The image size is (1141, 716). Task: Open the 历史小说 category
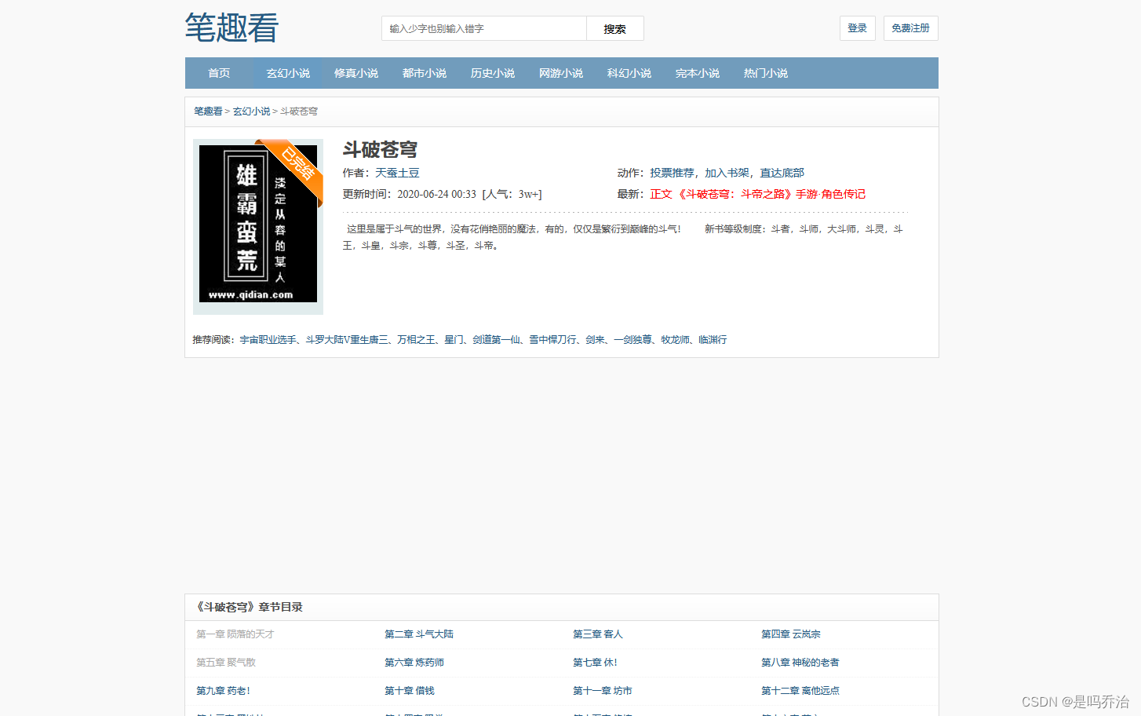click(492, 73)
